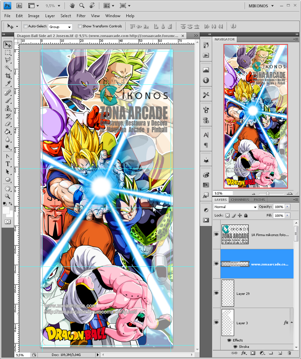Image resolution: width=301 pixels, height=359 pixels.
Task: Open the Image menu
Action: pyautogui.click(x=34, y=16)
